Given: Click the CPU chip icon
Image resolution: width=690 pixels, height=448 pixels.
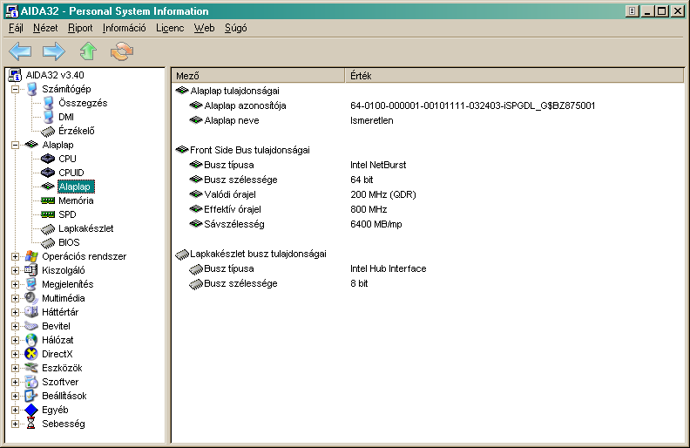Looking at the screenshot, I should click(48, 159).
